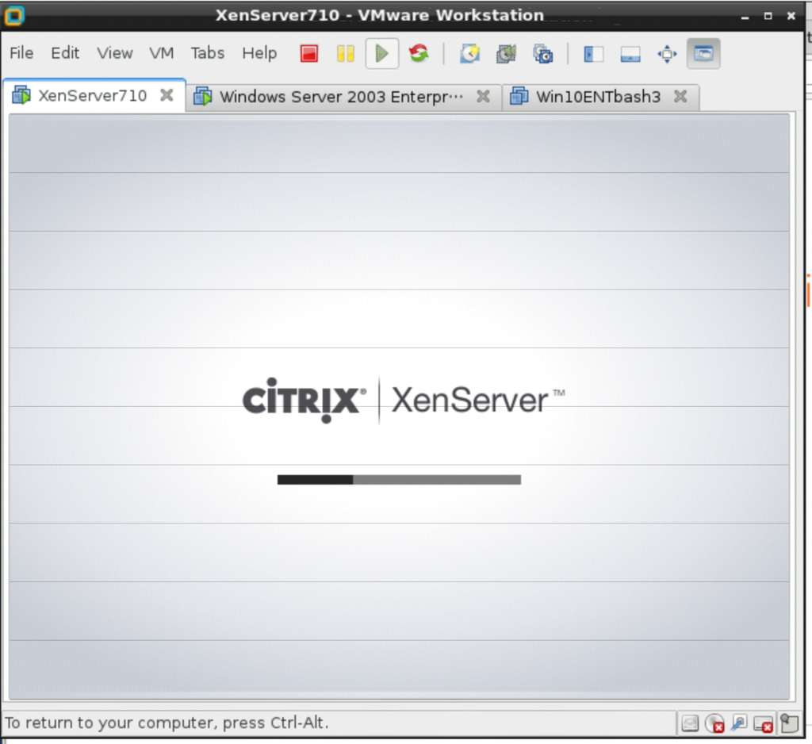The height and width of the screenshot is (744, 812).
Task: Click the Ctrl-Alt status bar hint text
Action: 167,723
